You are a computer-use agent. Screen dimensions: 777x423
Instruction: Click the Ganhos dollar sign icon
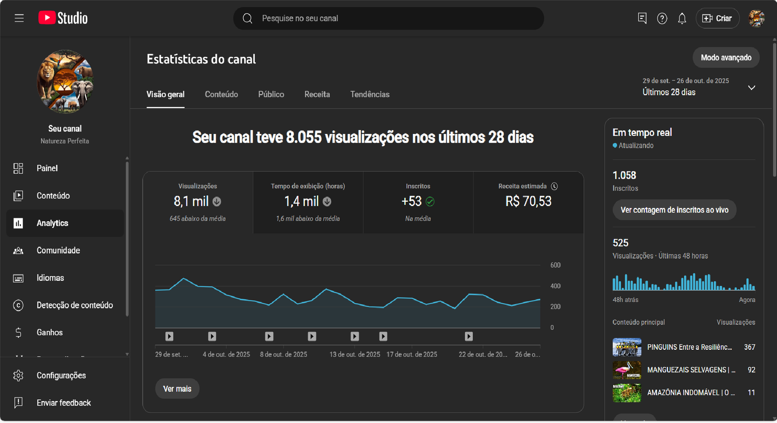point(18,332)
